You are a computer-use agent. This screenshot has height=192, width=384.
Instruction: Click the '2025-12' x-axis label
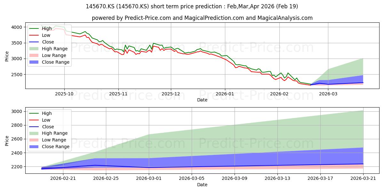coord(171,94)
